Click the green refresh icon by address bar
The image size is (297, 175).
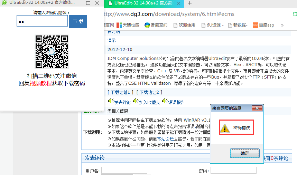(x=295, y=14)
